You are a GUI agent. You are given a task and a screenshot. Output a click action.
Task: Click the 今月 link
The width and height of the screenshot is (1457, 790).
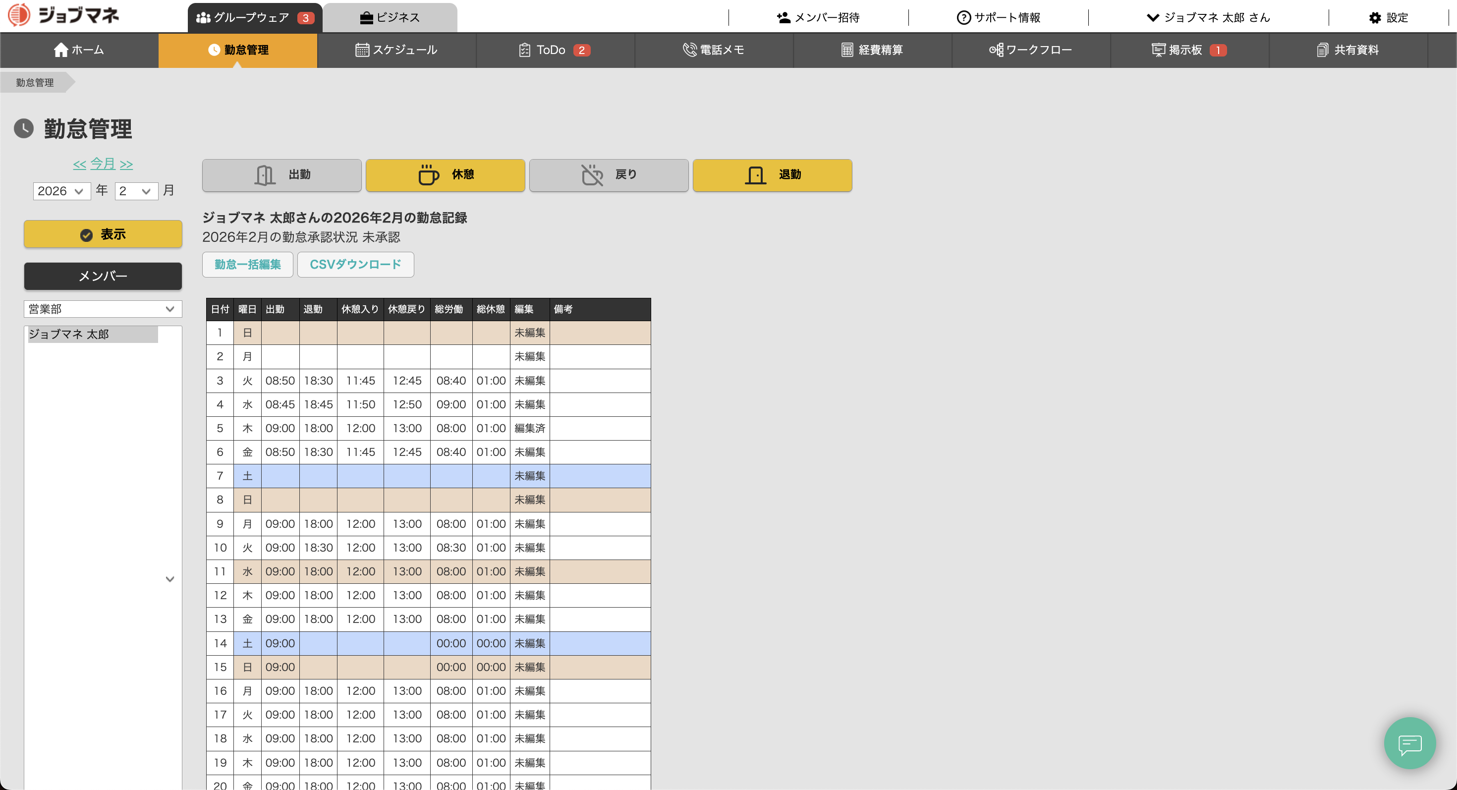103,164
